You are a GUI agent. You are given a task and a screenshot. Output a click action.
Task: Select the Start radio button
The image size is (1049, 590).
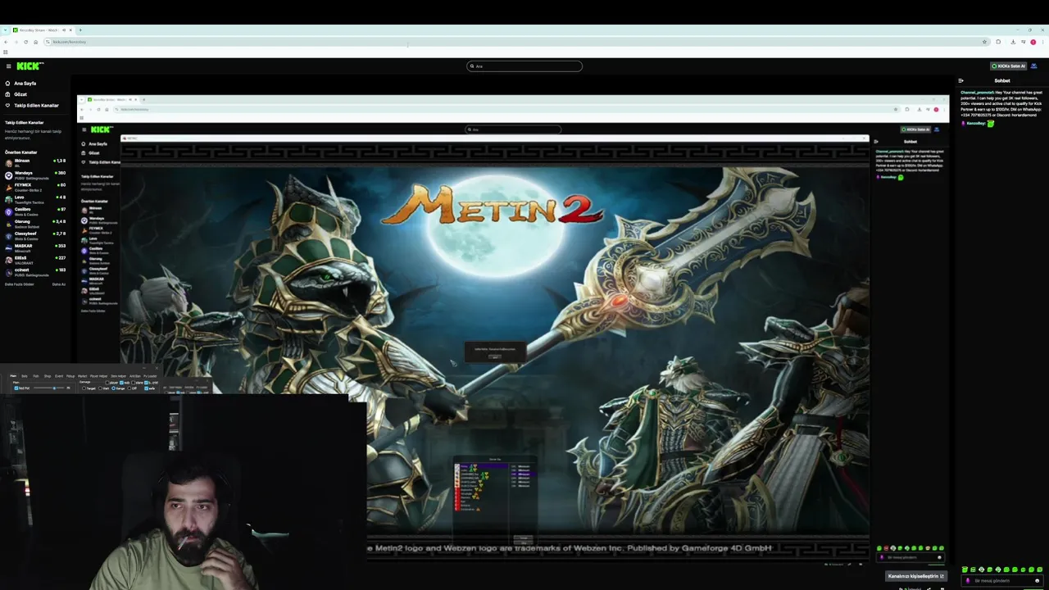coord(100,388)
